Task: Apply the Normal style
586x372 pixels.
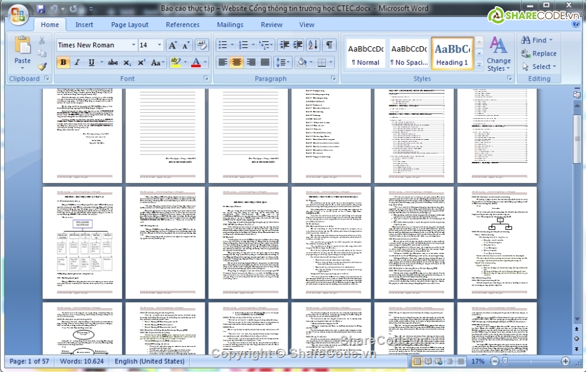Action: (x=366, y=54)
